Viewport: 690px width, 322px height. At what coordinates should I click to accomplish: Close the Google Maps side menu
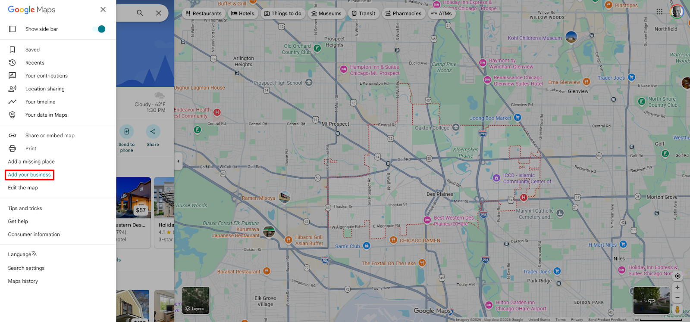pos(103,9)
